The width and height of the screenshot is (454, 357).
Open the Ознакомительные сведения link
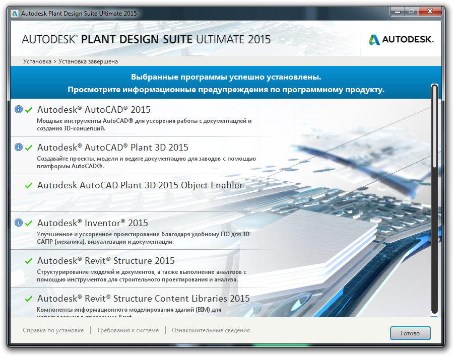click(211, 330)
